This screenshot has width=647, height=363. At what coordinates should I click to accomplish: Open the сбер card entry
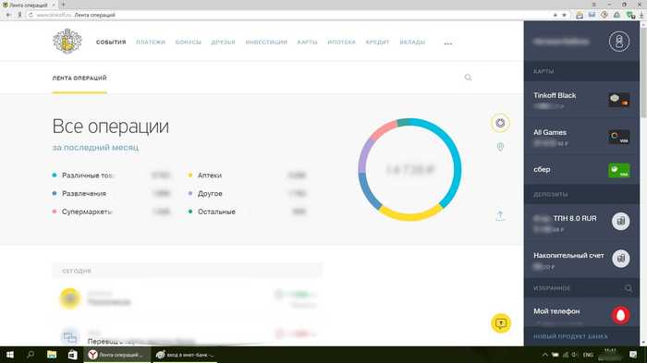tap(581, 170)
